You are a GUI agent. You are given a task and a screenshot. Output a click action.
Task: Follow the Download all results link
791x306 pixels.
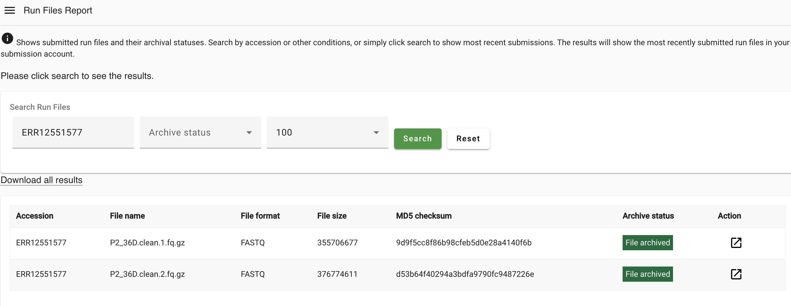tap(42, 180)
